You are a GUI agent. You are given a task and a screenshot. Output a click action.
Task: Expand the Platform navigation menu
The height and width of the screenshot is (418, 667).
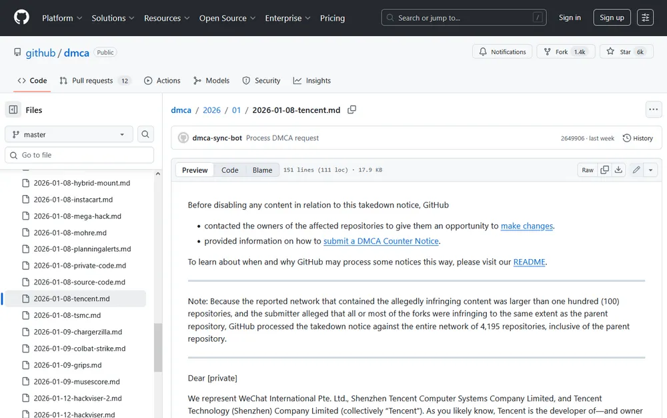[62, 18]
